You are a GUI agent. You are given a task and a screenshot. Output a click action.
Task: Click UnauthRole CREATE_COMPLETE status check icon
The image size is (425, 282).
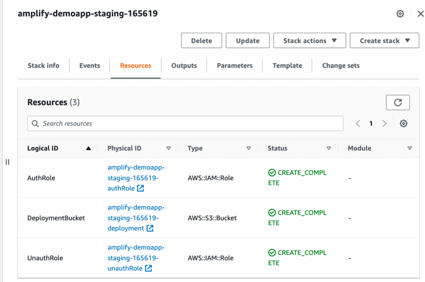pyautogui.click(x=272, y=253)
